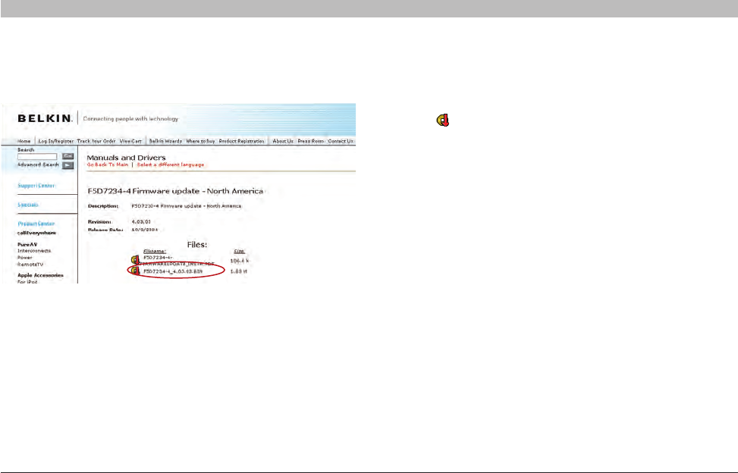
Task: Select Interconnects under PureAV
Action: coord(34,251)
